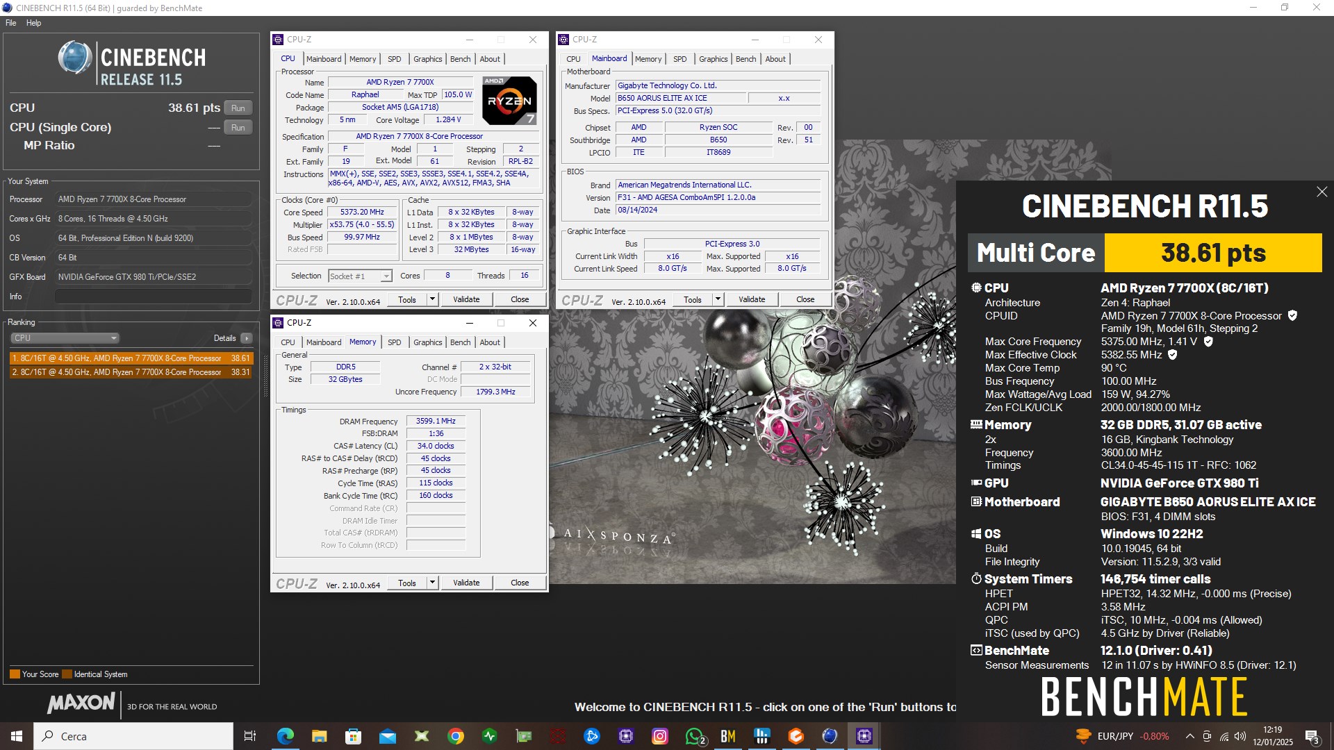This screenshot has width=1334, height=750.
Task: Run the CPU multi-core benchmark
Action: [238, 108]
